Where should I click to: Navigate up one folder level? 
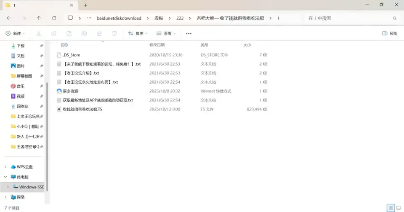click(39, 18)
